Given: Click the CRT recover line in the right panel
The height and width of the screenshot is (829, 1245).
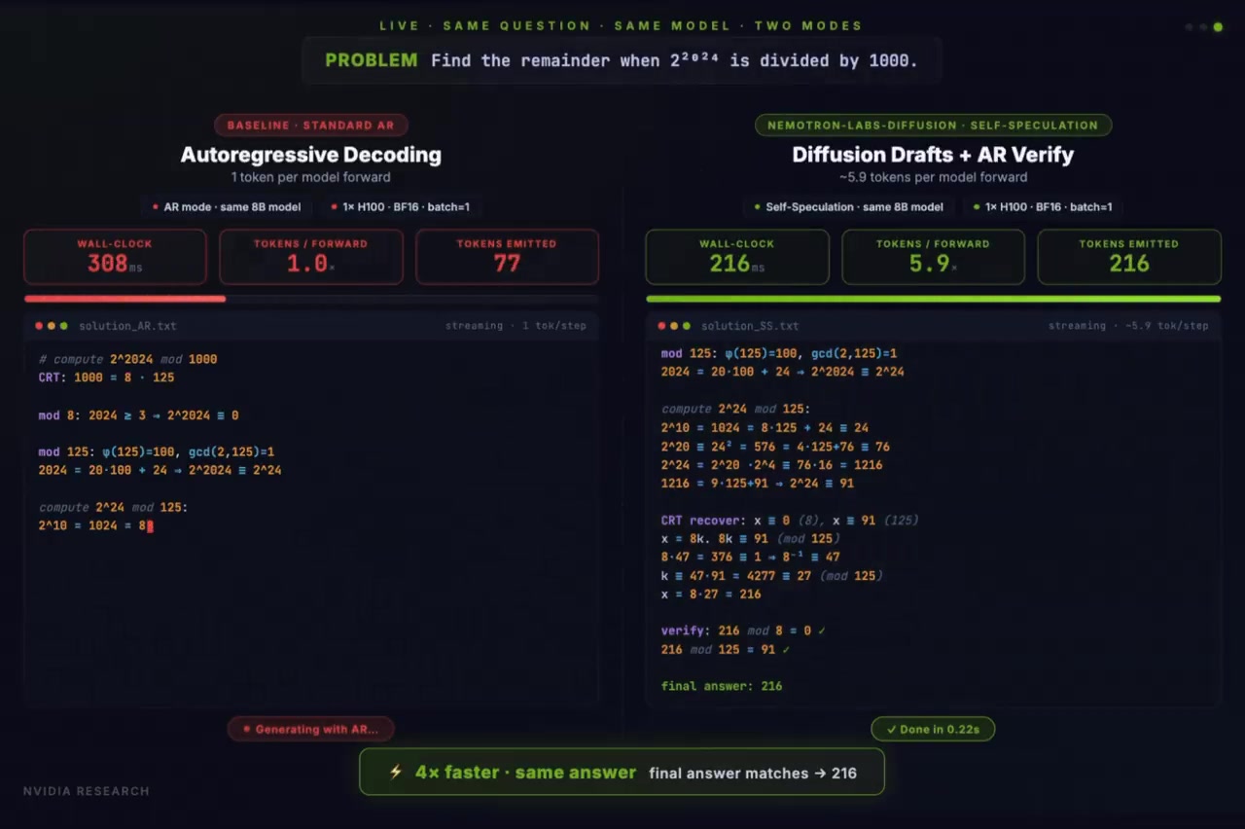Looking at the screenshot, I should pos(790,521).
